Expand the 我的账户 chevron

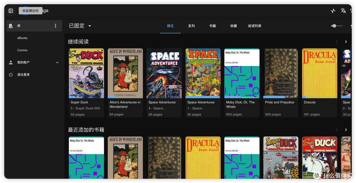pos(57,62)
